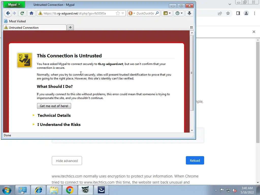
Task: Click the DuckDuckGo search field
Action: [145, 13]
